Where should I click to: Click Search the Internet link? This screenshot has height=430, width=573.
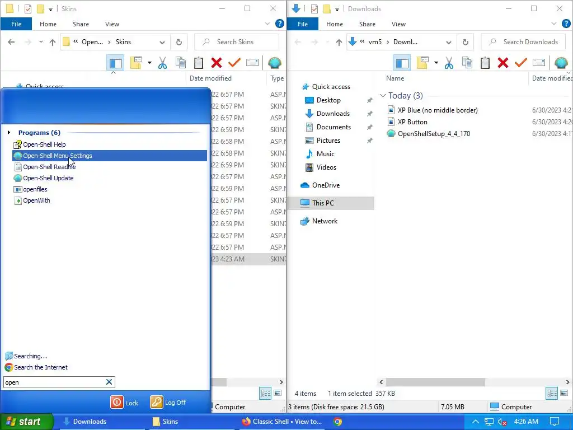click(36, 367)
